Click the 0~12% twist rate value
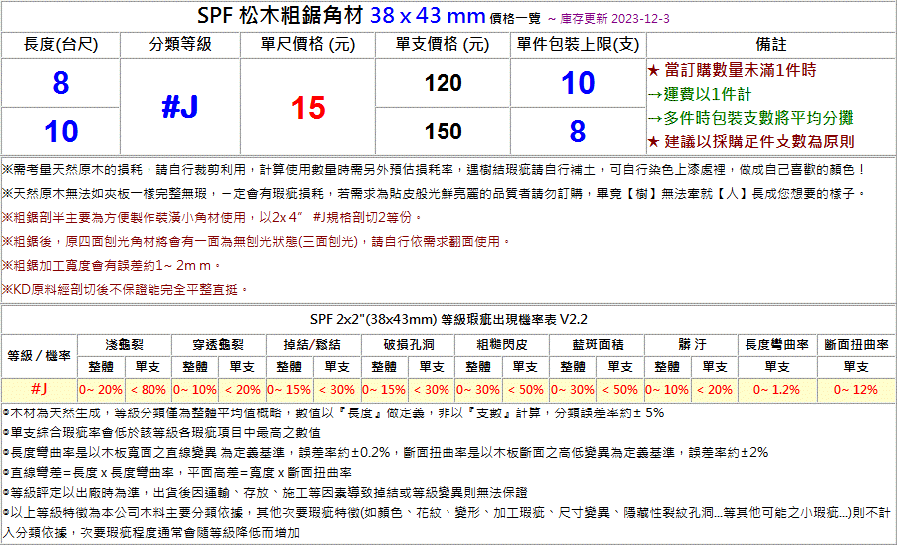The width and height of the screenshot is (897, 545). tap(856, 390)
